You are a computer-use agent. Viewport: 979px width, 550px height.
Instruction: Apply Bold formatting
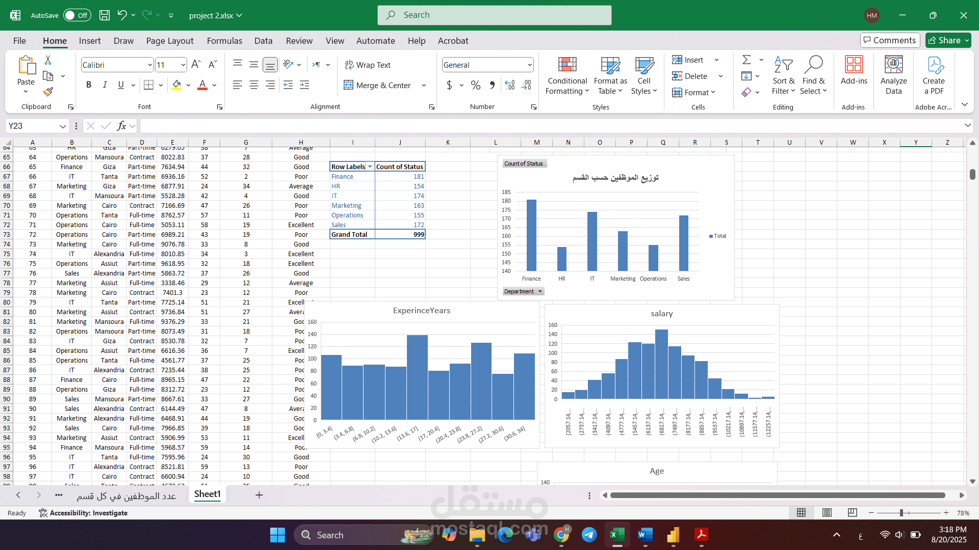89,85
